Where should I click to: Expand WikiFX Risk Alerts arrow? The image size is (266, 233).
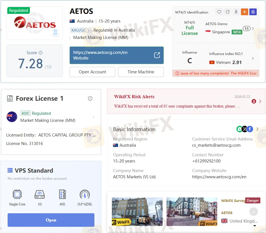260,101
